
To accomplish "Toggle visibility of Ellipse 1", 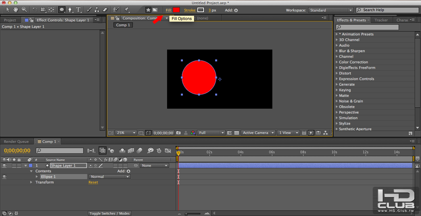I will pyautogui.click(x=4, y=177).
